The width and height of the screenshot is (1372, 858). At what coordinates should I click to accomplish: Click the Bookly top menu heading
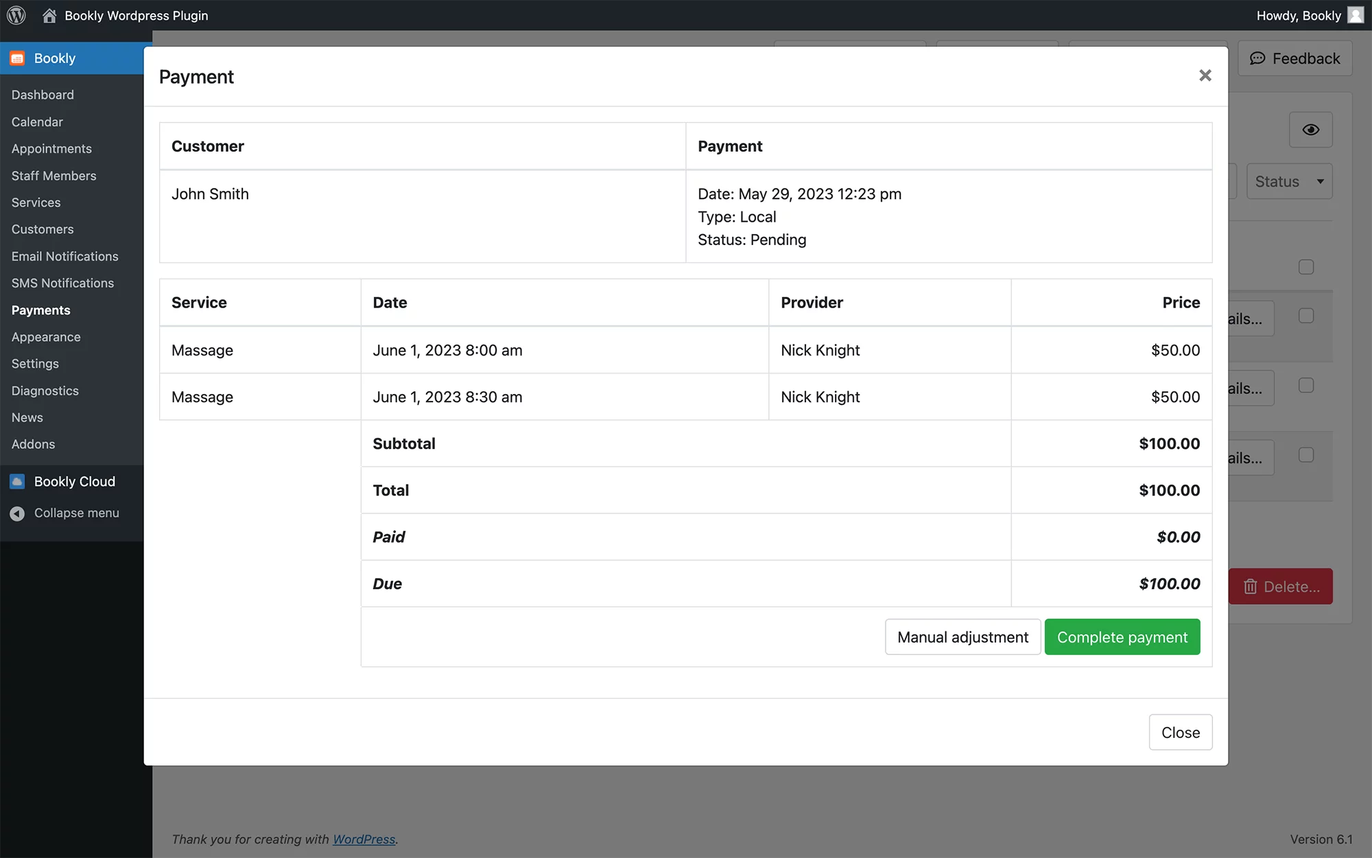click(x=71, y=58)
